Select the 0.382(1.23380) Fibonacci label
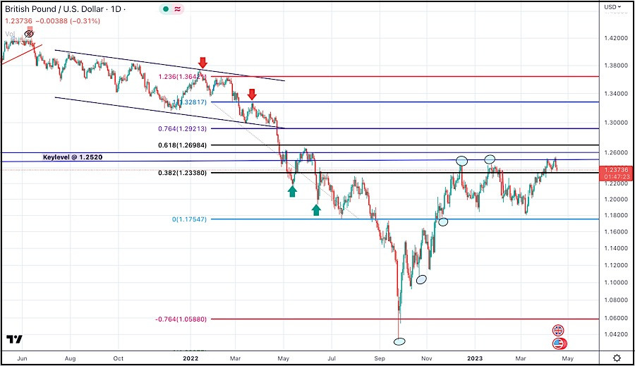 tap(182, 173)
